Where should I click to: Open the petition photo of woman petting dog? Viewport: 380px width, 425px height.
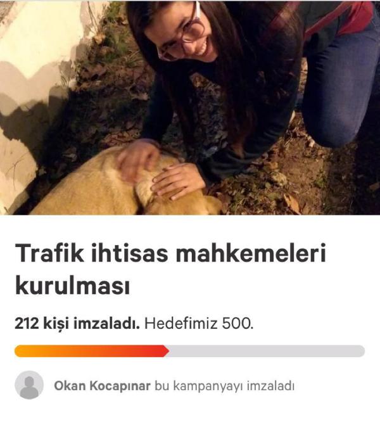coord(190,108)
